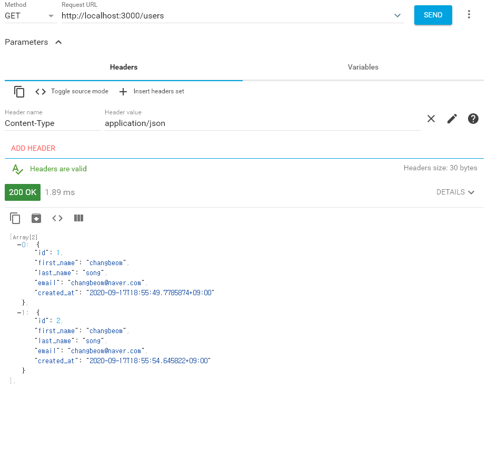Image resolution: width=488 pixels, height=457 pixels.
Task: Show header help question mark icon
Action: pyautogui.click(x=473, y=119)
